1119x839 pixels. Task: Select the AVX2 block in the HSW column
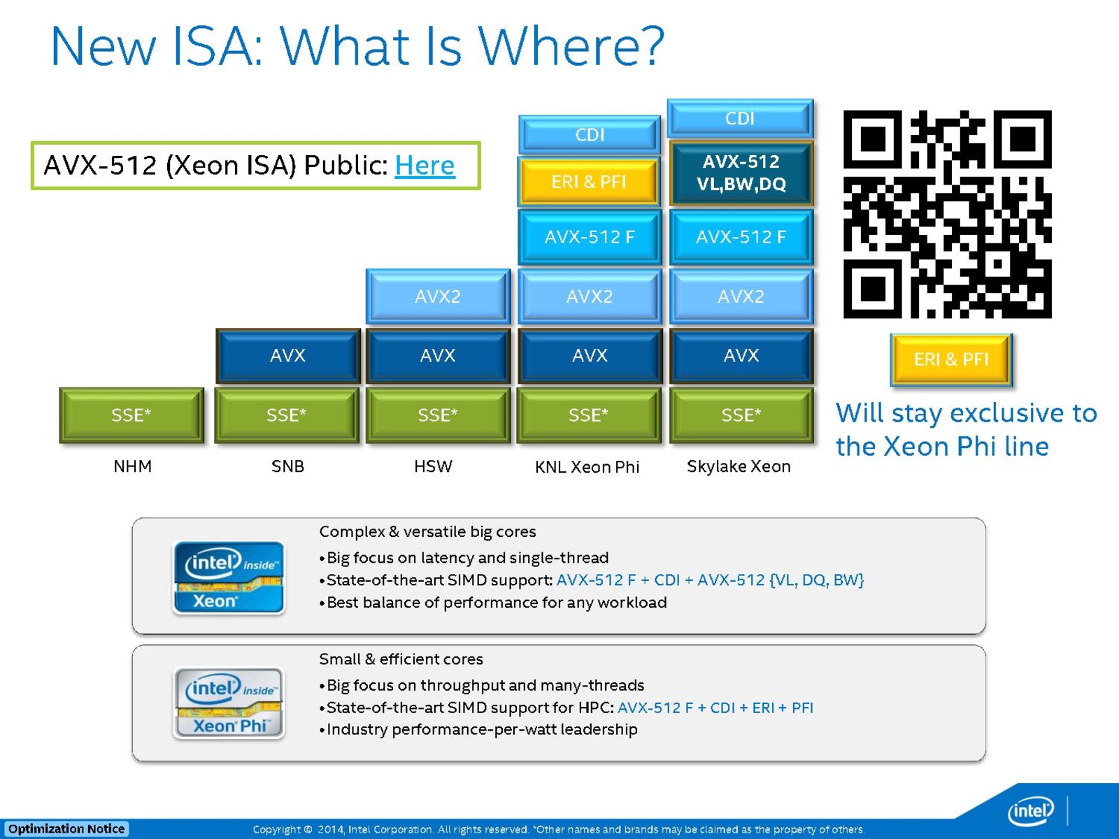coord(438,296)
